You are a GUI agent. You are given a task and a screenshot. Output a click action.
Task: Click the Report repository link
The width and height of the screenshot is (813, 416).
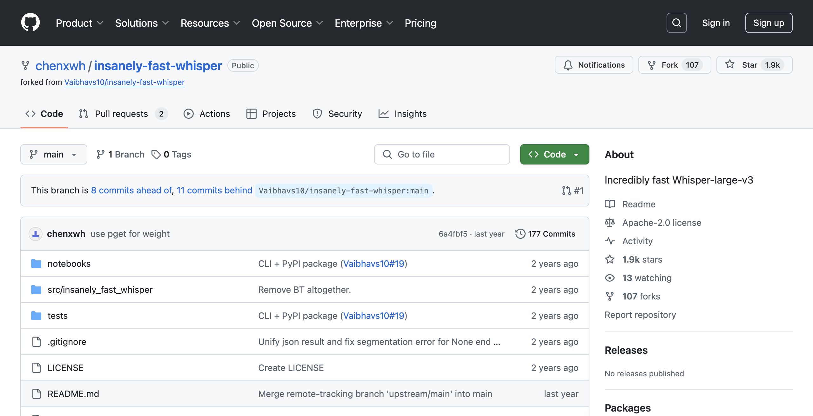pyautogui.click(x=640, y=315)
